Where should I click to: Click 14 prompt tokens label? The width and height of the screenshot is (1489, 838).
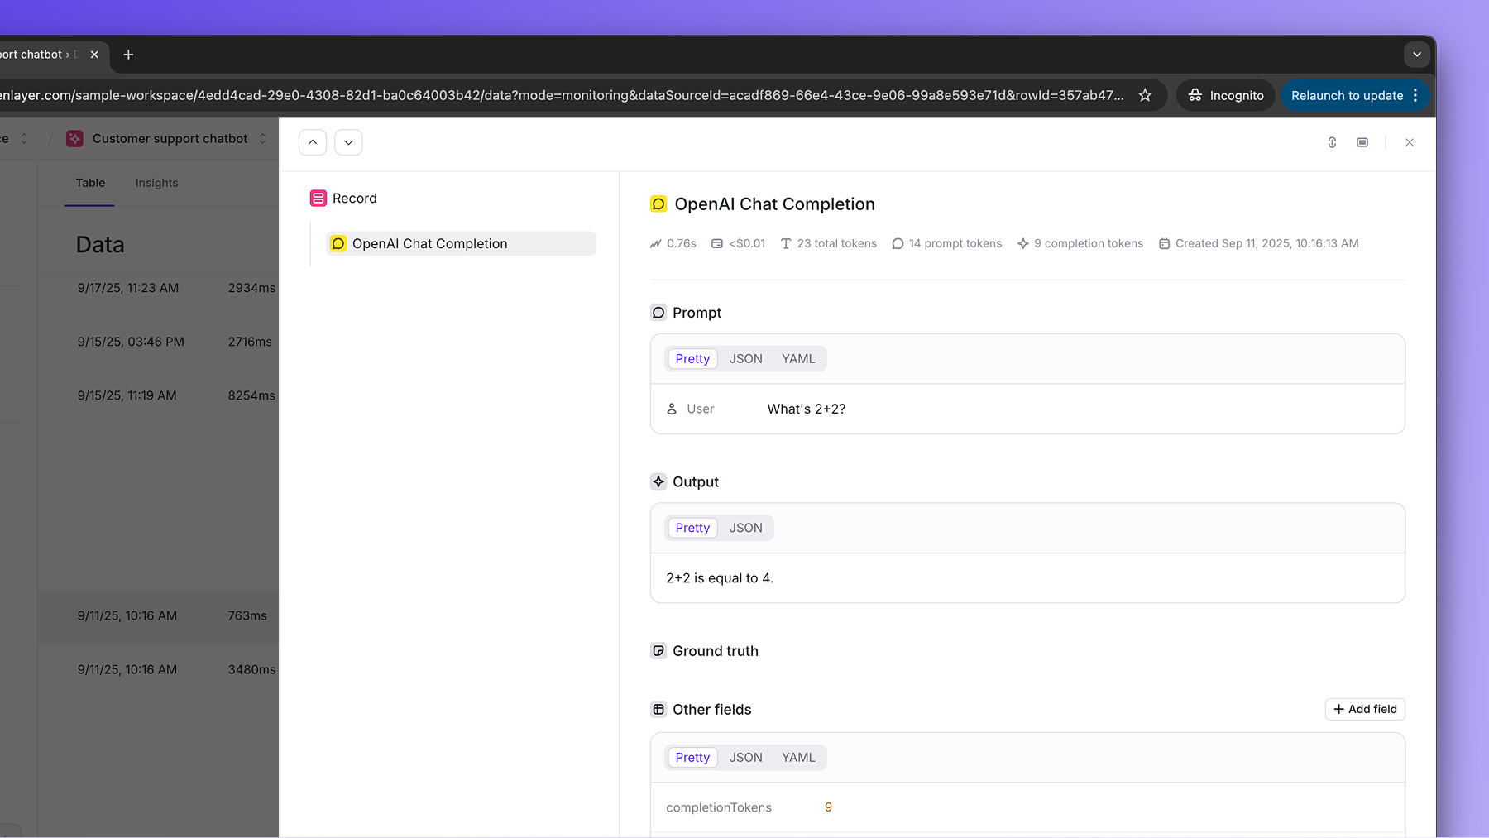click(x=955, y=244)
